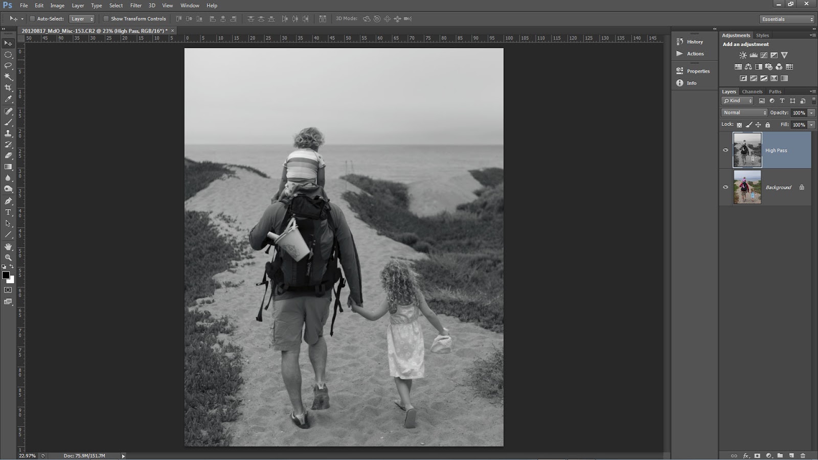Switch to the Channels tab
The width and height of the screenshot is (818, 460).
(752, 91)
